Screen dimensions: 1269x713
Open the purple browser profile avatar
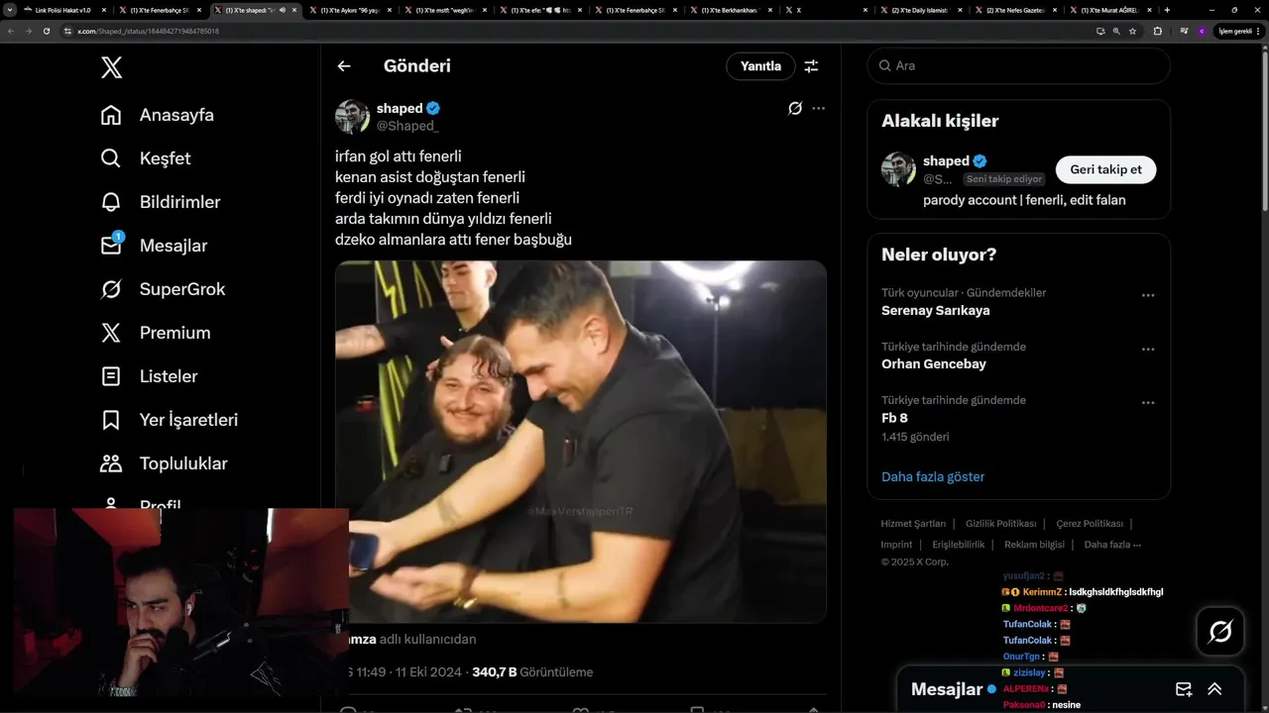tap(1202, 31)
